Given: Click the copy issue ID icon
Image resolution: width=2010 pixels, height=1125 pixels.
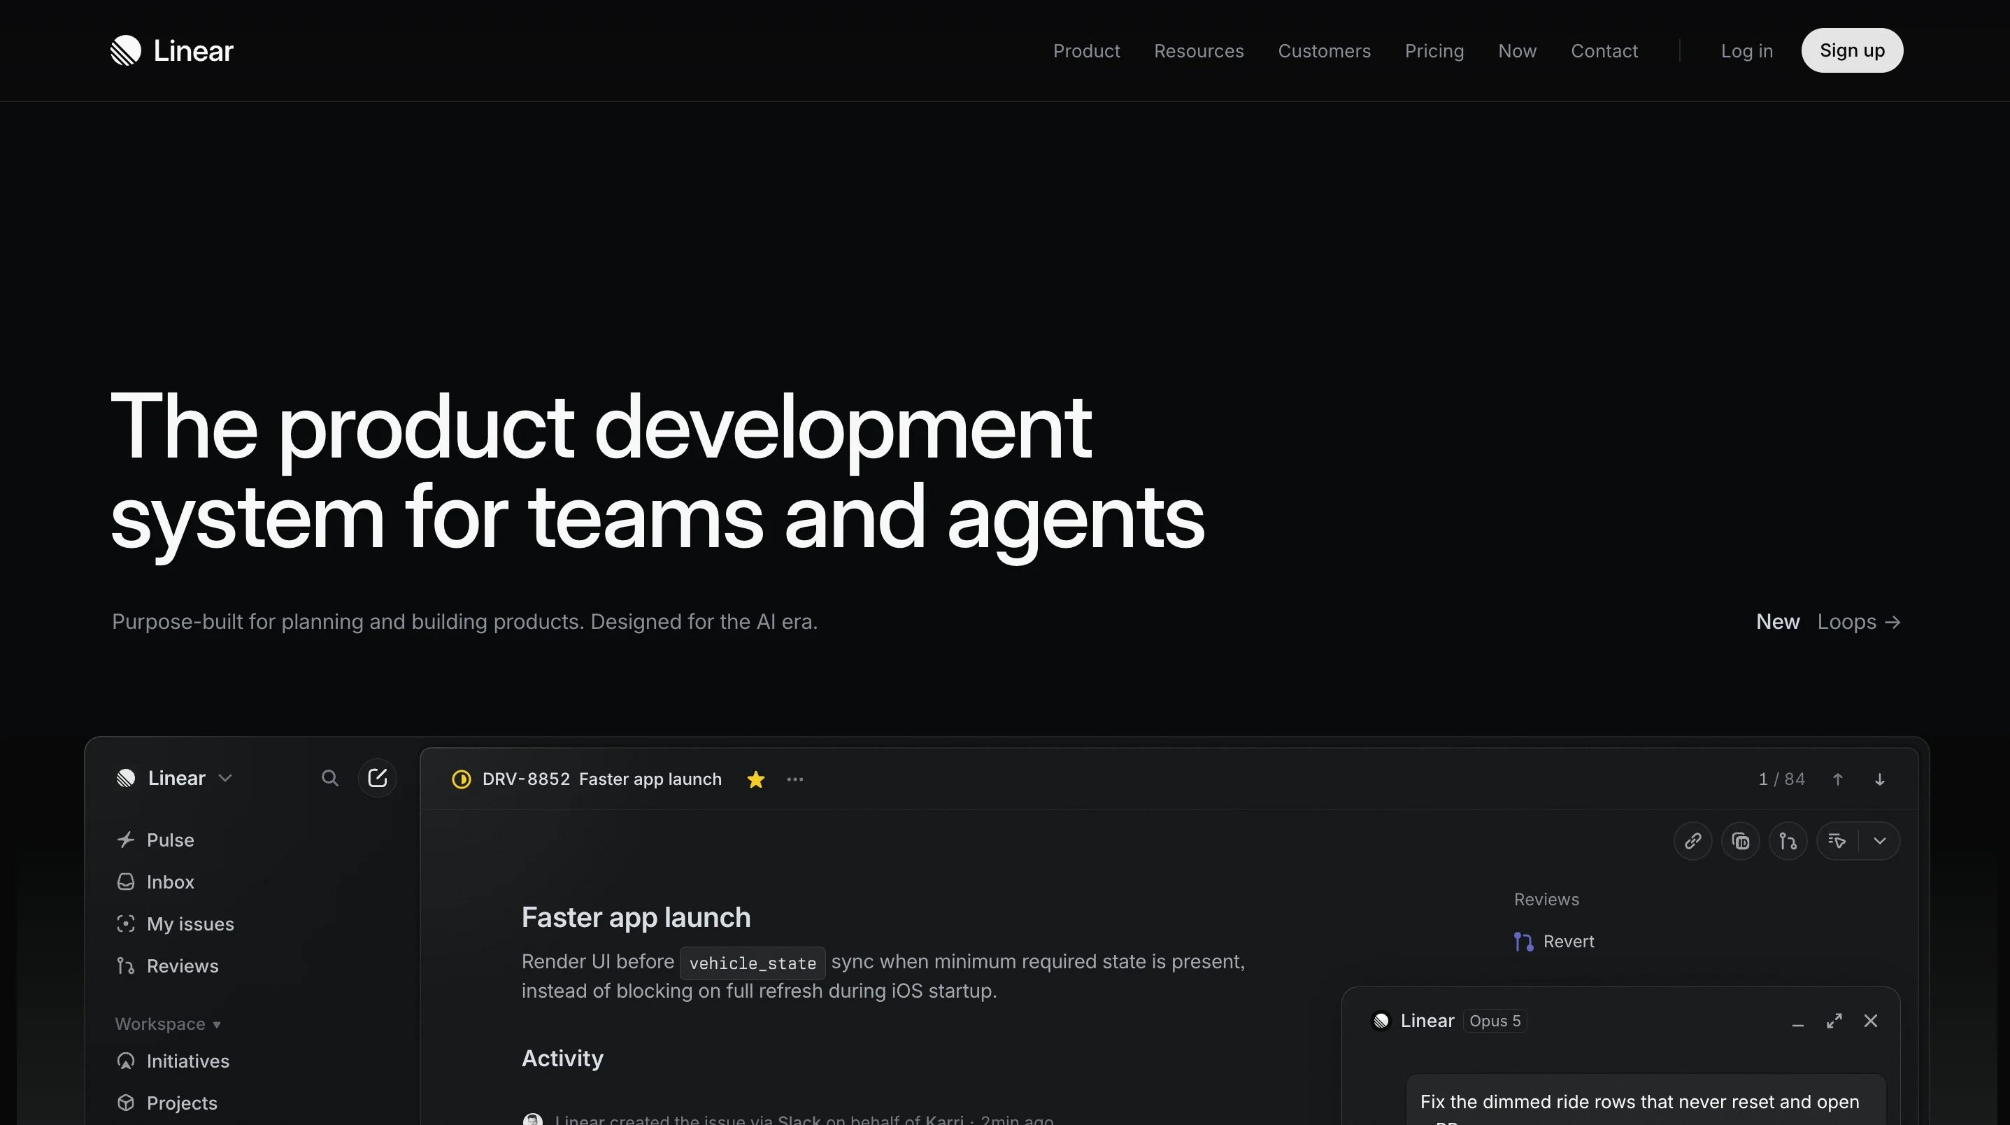Looking at the screenshot, I should point(1740,841).
